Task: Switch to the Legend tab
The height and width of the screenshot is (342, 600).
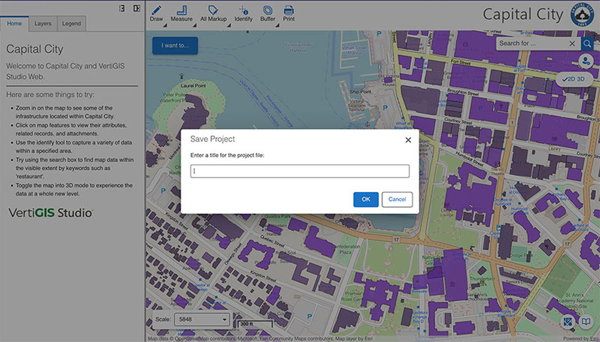Action: (71, 23)
